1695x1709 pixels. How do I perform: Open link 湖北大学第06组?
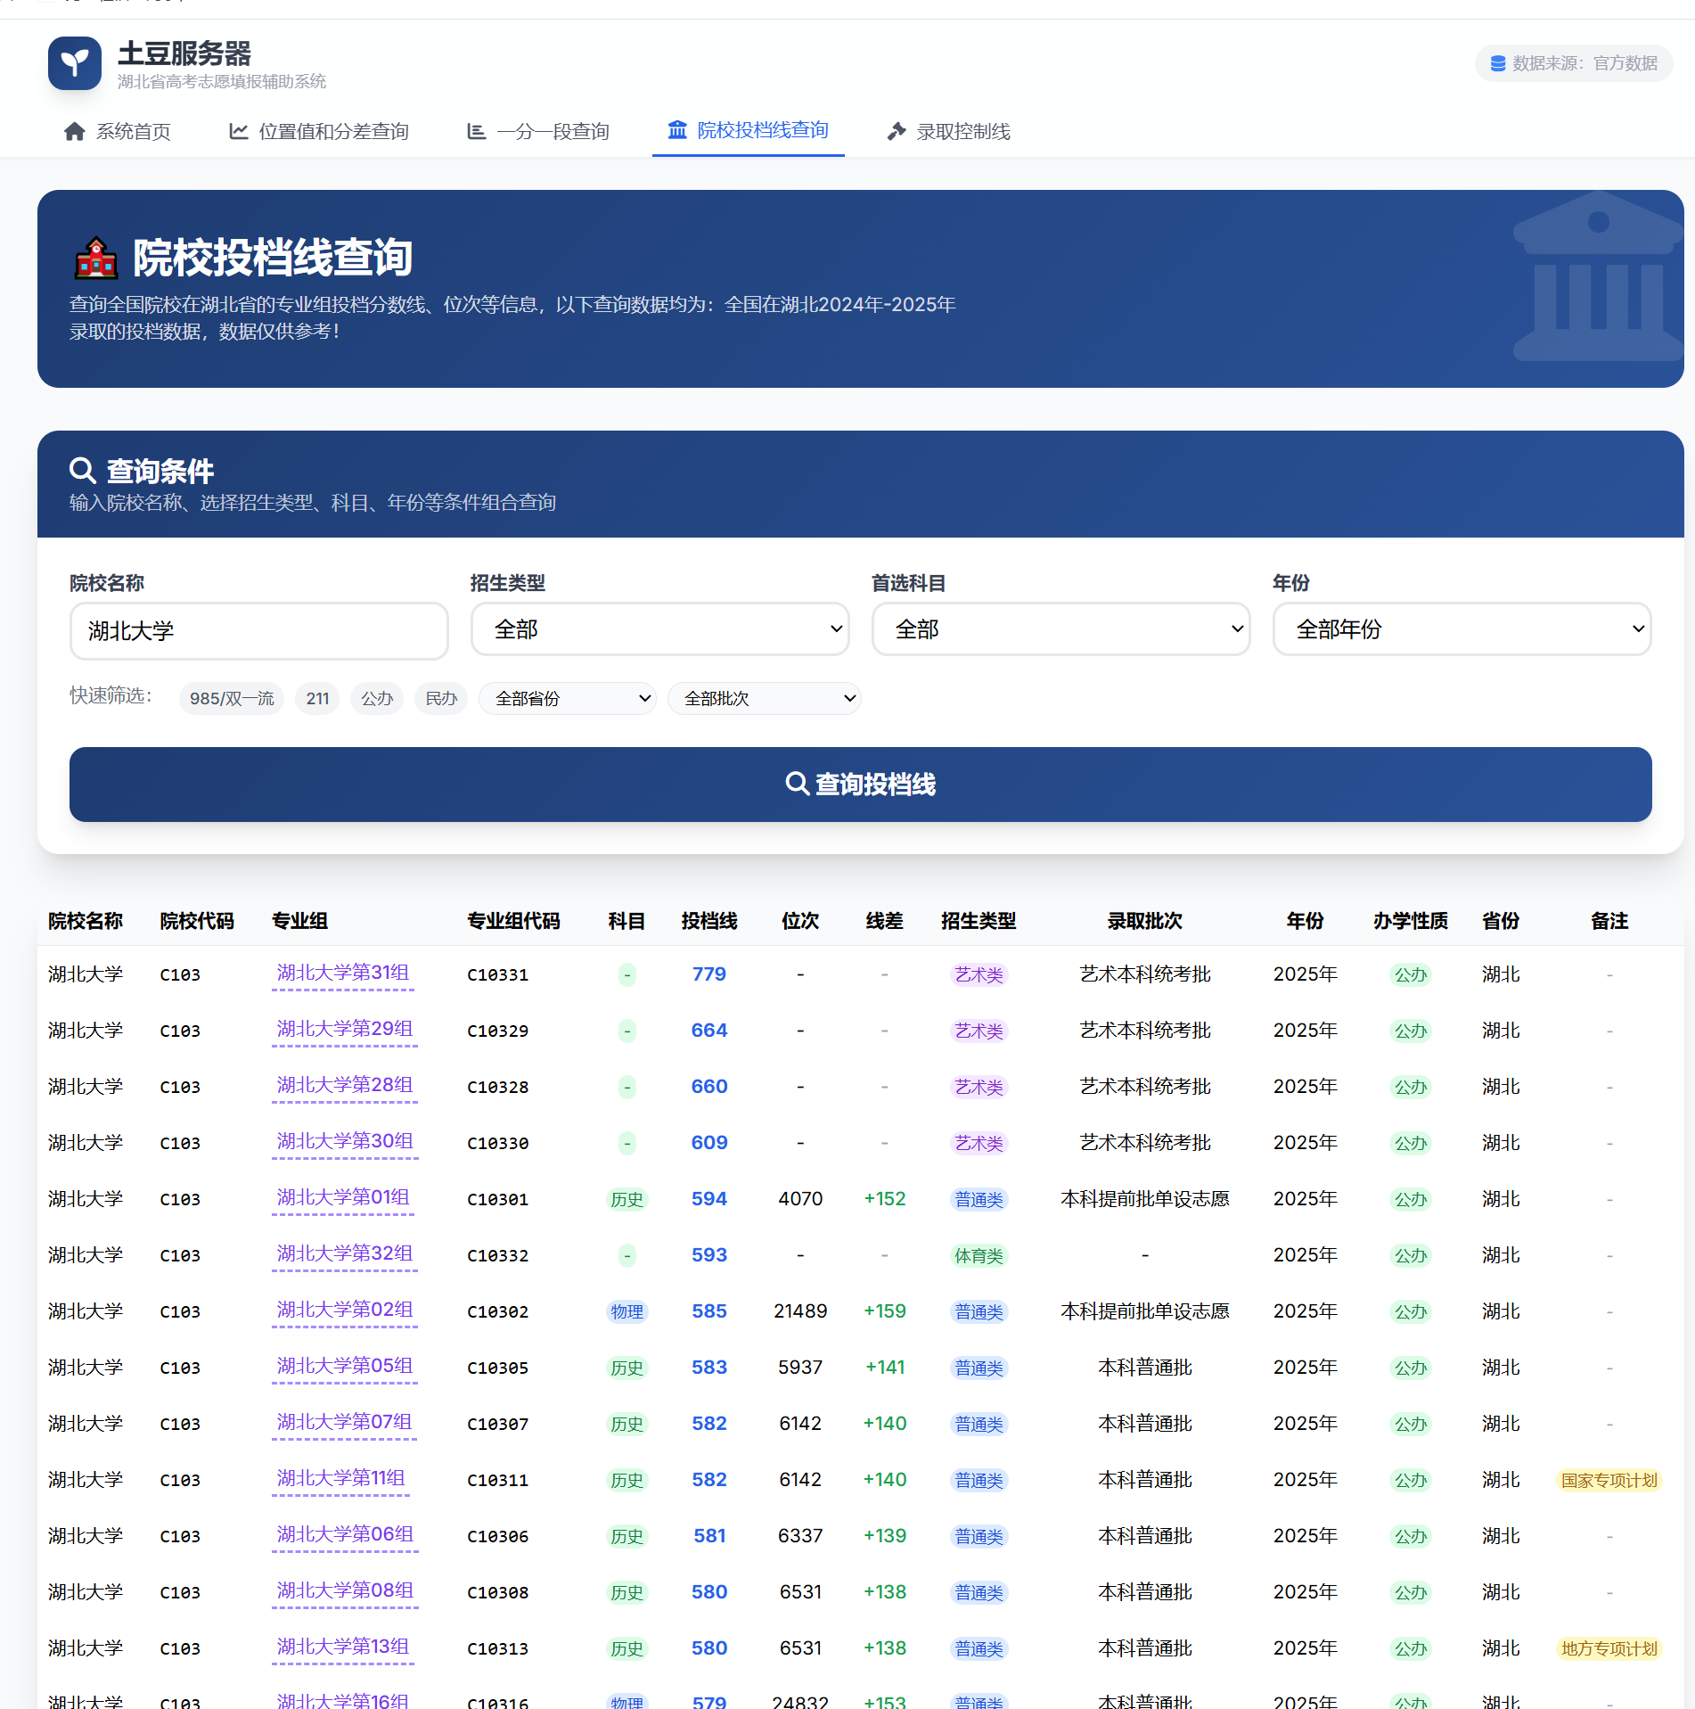pos(345,1534)
